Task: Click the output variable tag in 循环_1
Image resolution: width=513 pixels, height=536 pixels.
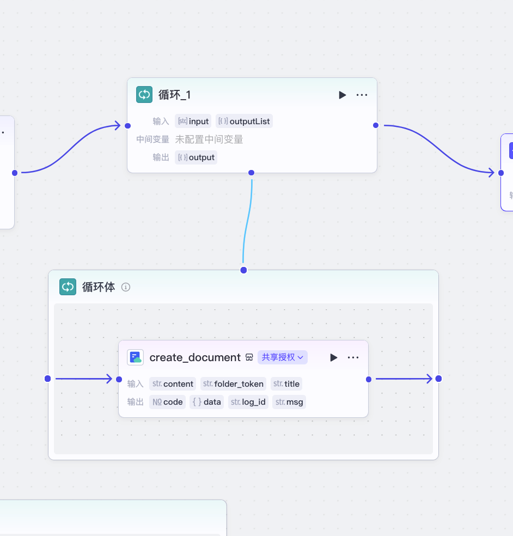Action: pos(196,157)
